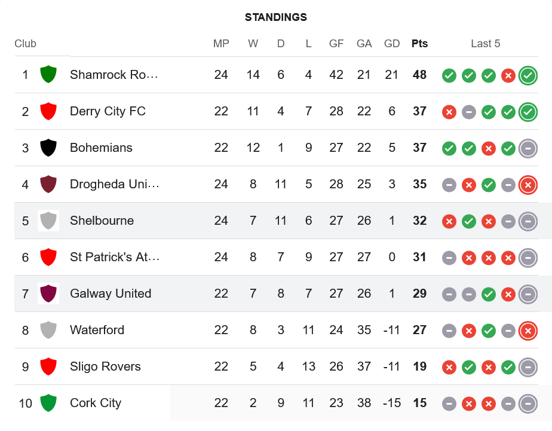This screenshot has height=431, width=552.
Task: Click the Bohemians black shield icon
Action: click(x=48, y=148)
